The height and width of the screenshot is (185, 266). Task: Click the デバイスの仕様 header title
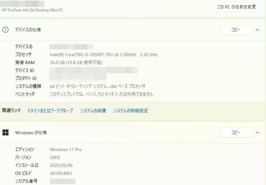tap(28, 30)
